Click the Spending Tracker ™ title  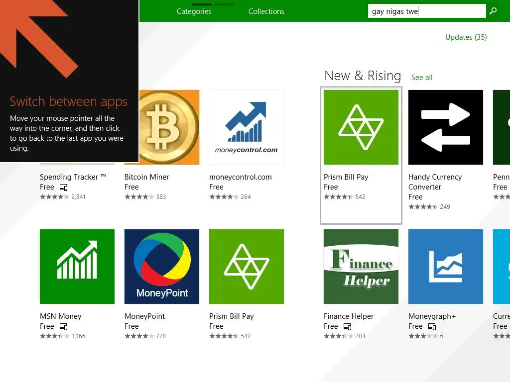click(73, 177)
